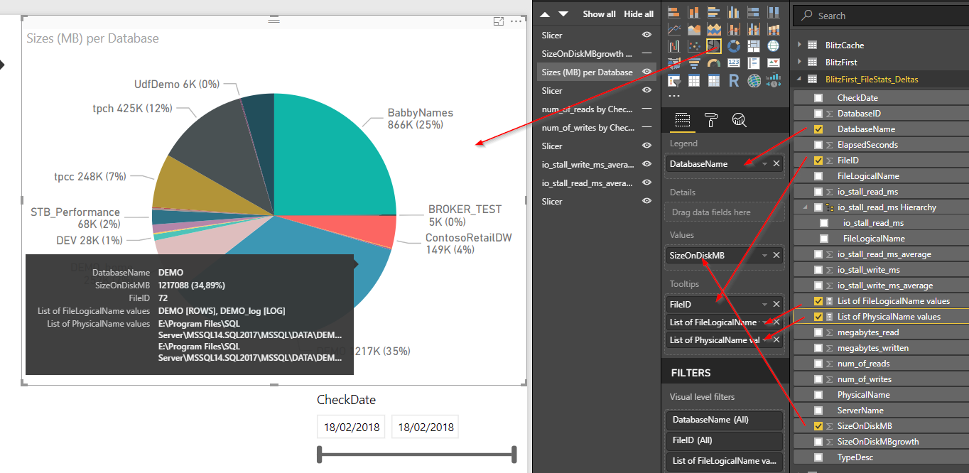
Task: Check the ServerName field
Action: click(818, 411)
